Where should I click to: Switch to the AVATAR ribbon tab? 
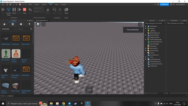pos(44,4)
